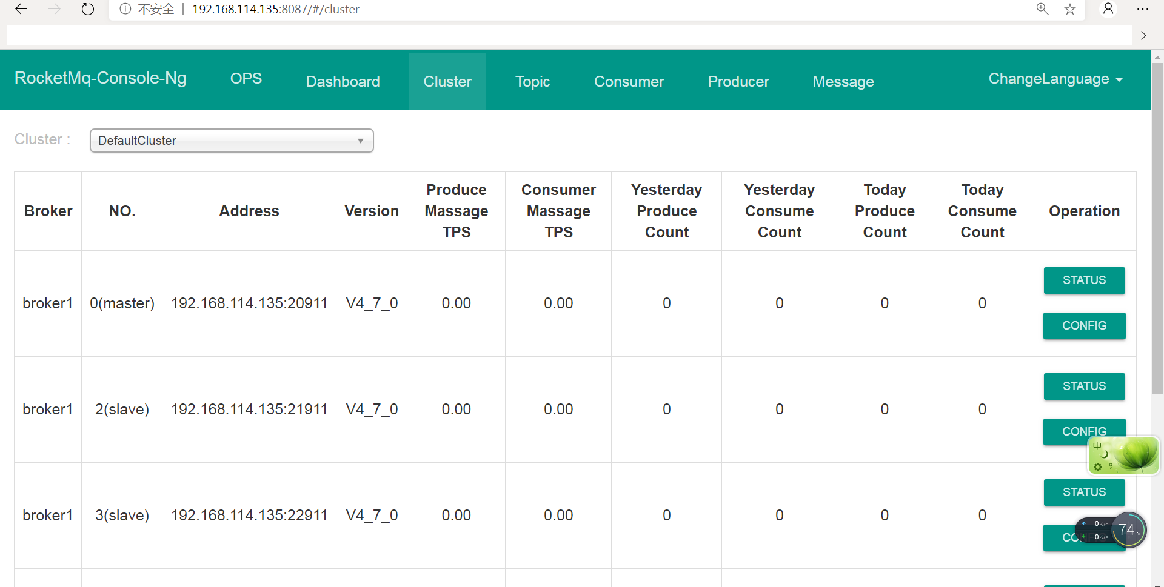The width and height of the screenshot is (1164, 587).
Task: Click Today Produce Count header
Action: (885, 211)
